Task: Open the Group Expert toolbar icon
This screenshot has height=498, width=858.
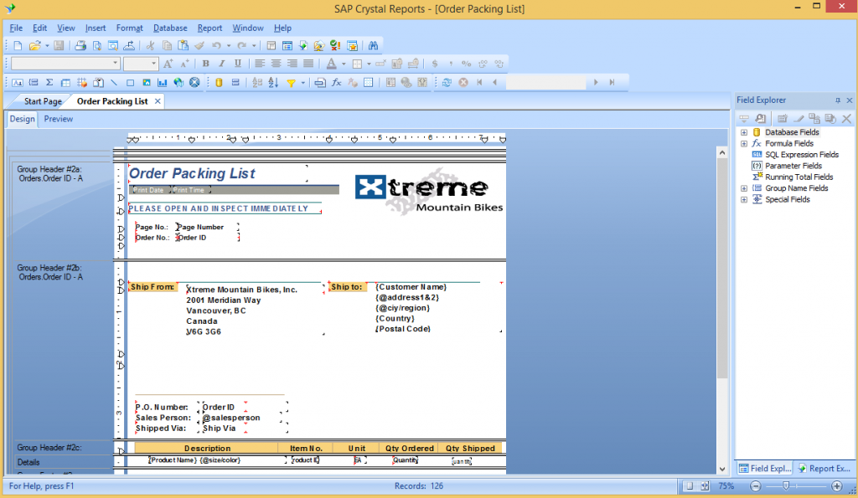Action: point(235,83)
